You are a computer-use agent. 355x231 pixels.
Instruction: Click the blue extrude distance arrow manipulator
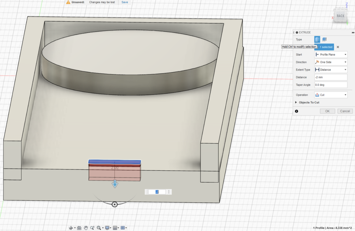pos(115,184)
